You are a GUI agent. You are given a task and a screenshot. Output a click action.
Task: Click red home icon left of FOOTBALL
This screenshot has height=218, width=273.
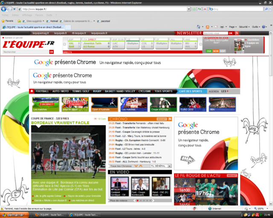click(32, 91)
